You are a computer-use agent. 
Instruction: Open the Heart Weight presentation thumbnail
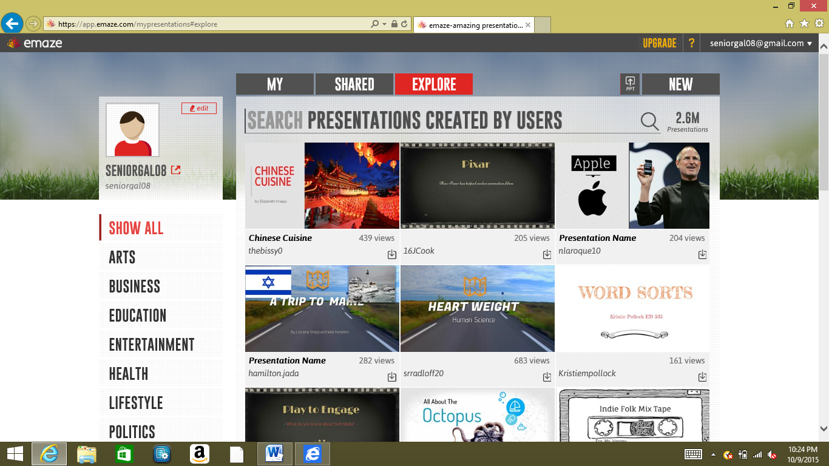pos(477,308)
